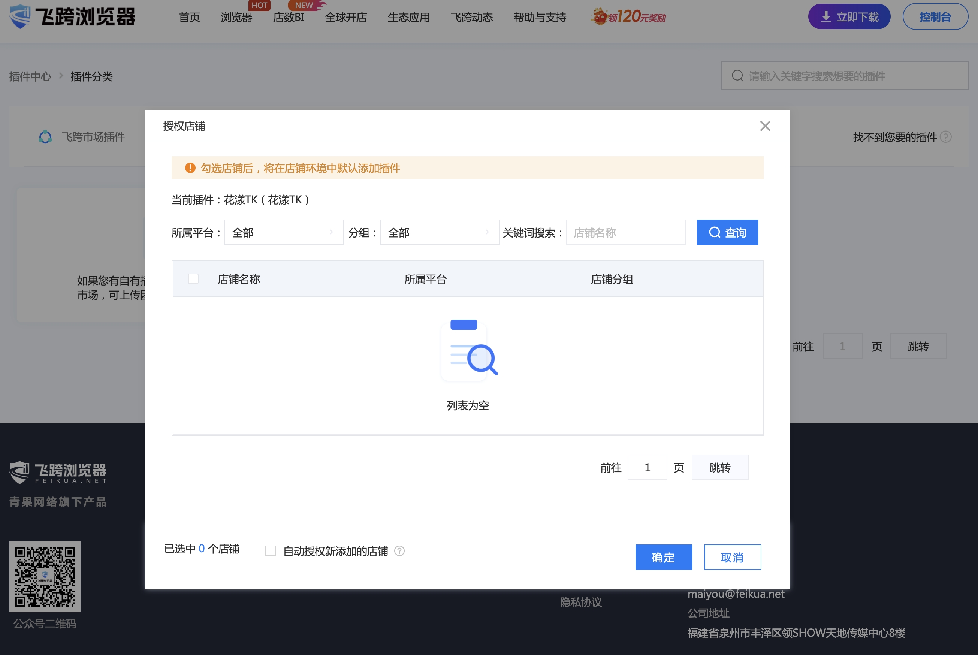
Task: Click the 店铺名称 column header
Action: (239, 279)
